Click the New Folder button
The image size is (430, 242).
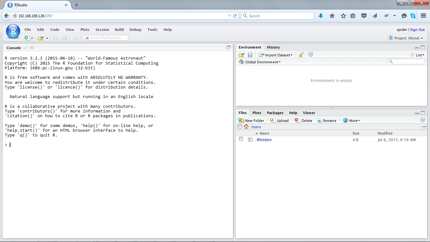point(251,121)
